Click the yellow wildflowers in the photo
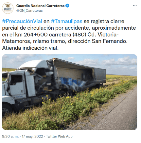Viewport: 141px width, 143px height. (x=70, y=104)
